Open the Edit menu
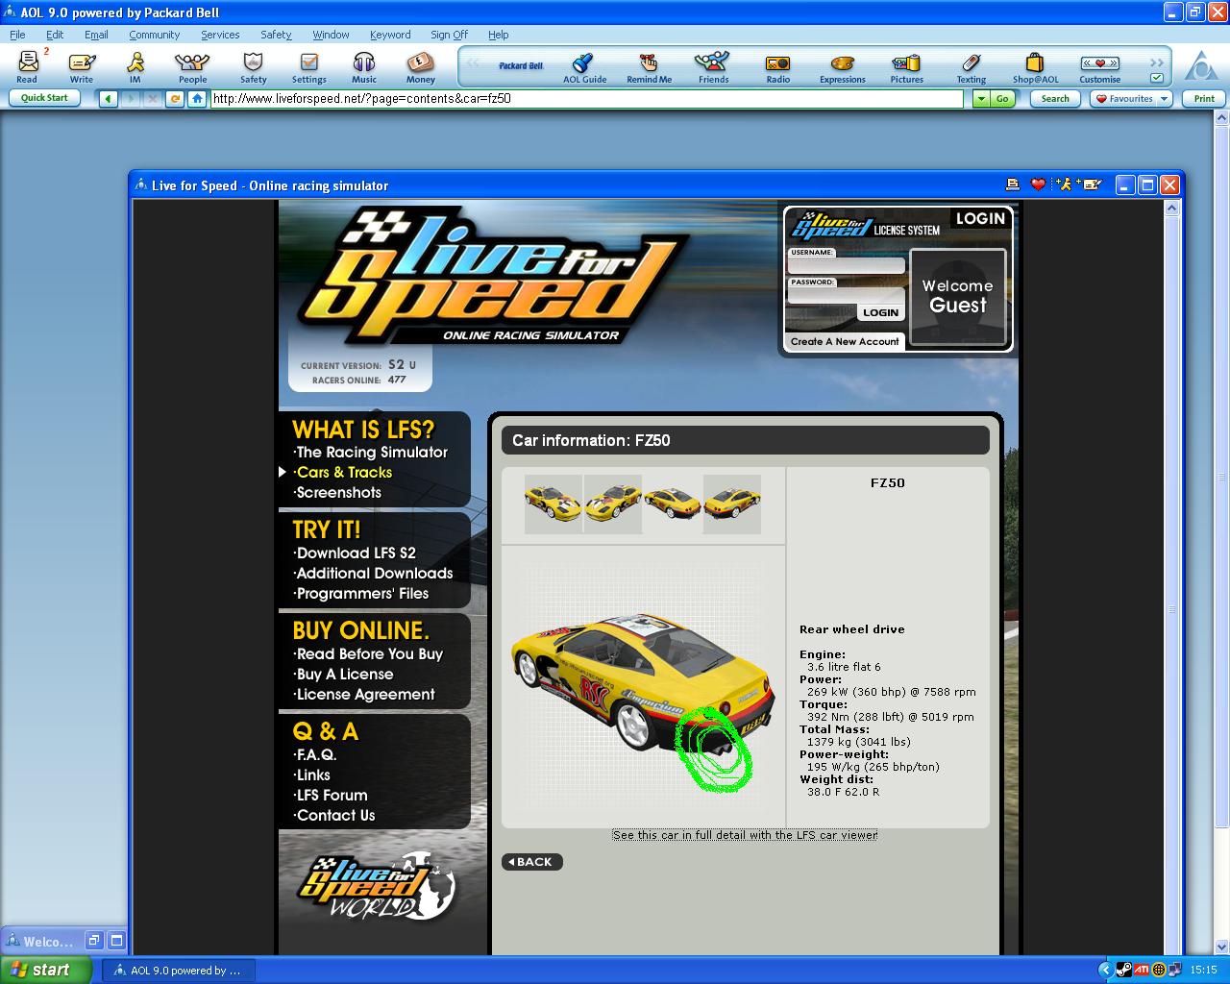The width and height of the screenshot is (1230, 984). [55, 35]
